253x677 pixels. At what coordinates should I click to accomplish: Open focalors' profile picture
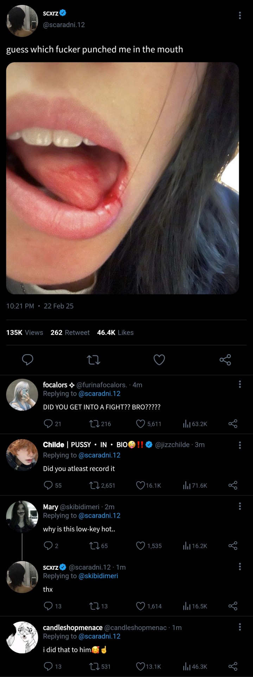[x=22, y=395]
